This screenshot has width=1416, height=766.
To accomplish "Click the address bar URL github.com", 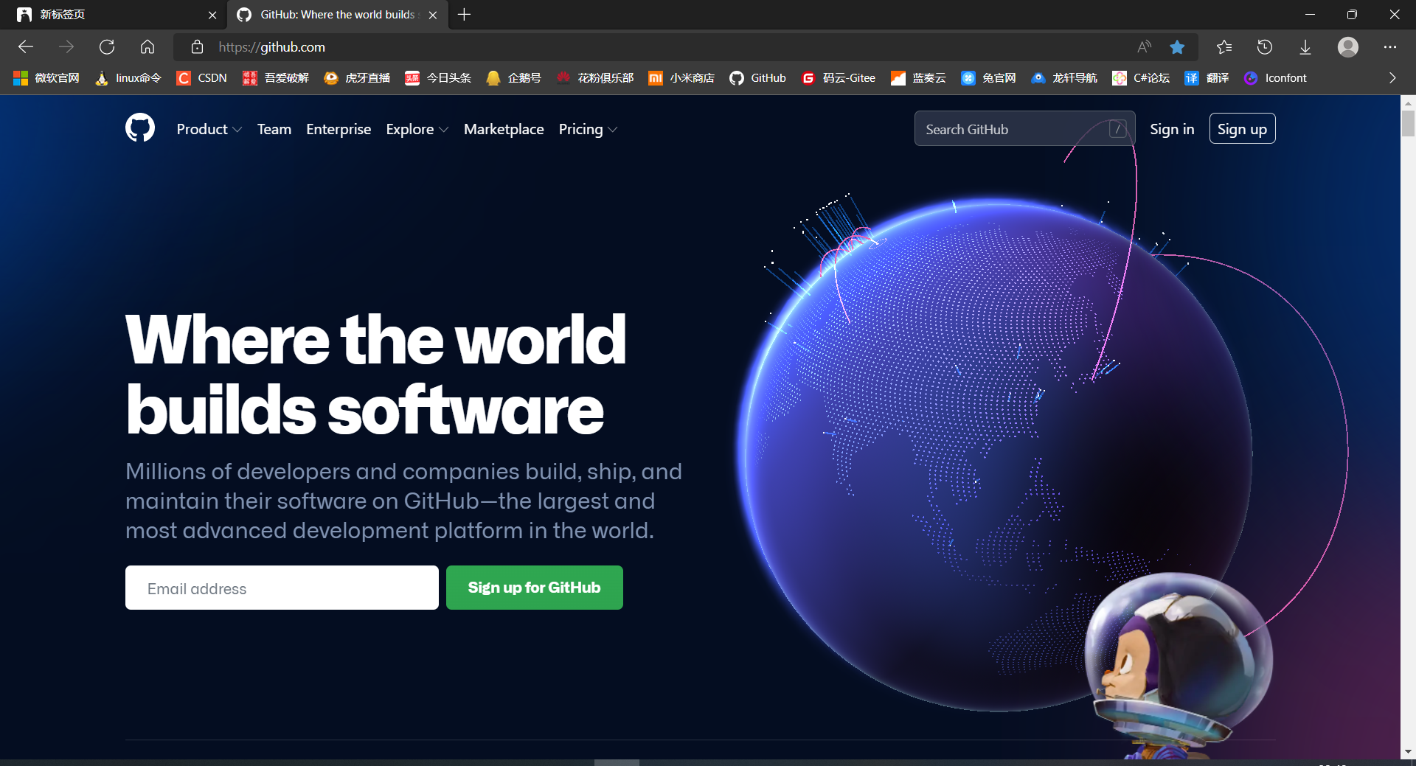I will (271, 47).
